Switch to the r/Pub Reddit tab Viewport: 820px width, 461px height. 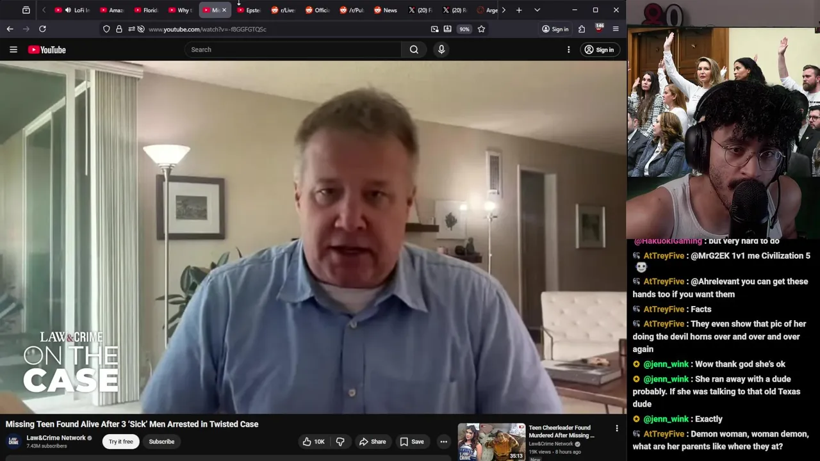coord(352,10)
